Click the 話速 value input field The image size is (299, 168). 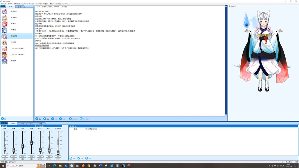14,156
